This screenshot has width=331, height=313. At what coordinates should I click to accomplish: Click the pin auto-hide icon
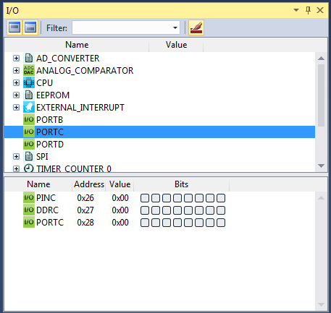[x=308, y=10]
